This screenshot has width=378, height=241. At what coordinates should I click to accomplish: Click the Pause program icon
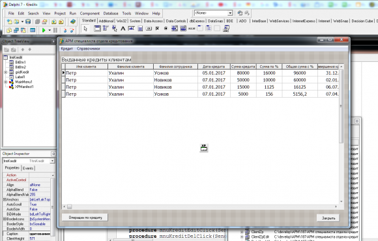pyautogui.click(x=55, y=31)
